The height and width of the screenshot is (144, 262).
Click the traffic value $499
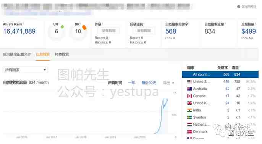pos(249,31)
